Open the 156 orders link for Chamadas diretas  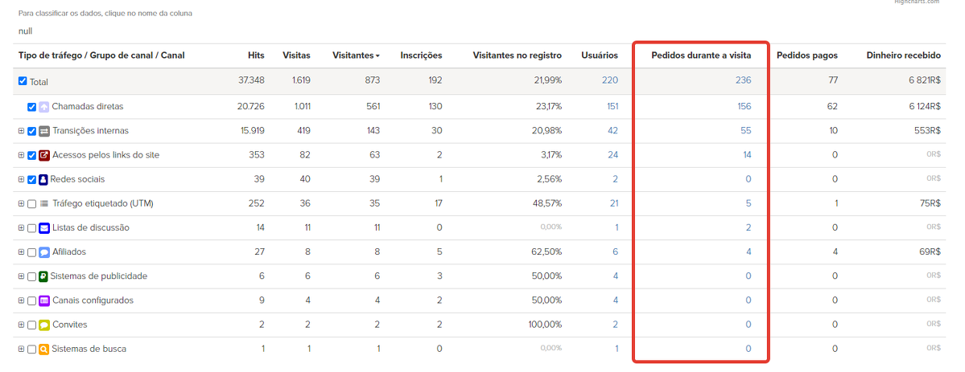(744, 107)
